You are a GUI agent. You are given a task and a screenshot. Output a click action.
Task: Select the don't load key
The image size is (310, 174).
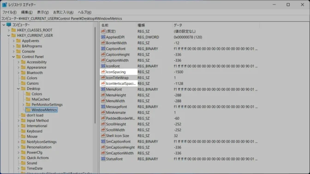pyautogui.click(x=35, y=115)
